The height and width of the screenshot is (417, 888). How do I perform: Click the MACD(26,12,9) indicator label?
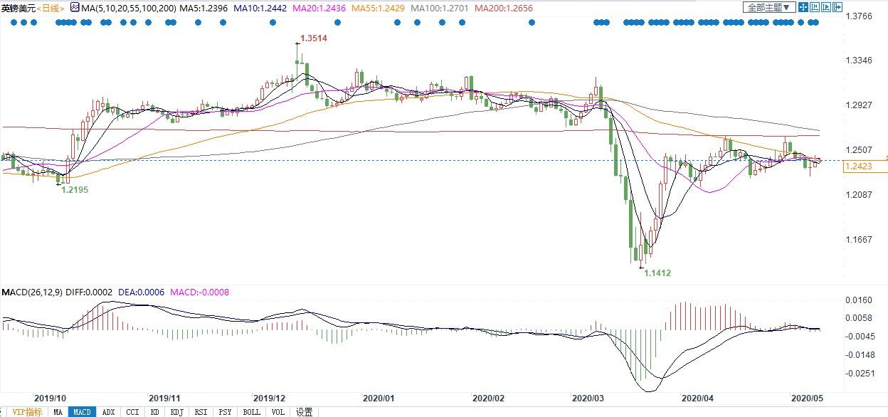pos(32,292)
